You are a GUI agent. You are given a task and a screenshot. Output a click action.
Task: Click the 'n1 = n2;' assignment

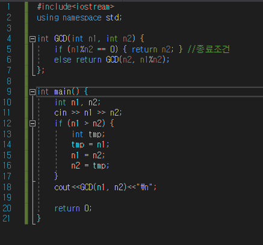pyautogui.click(x=88, y=155)
